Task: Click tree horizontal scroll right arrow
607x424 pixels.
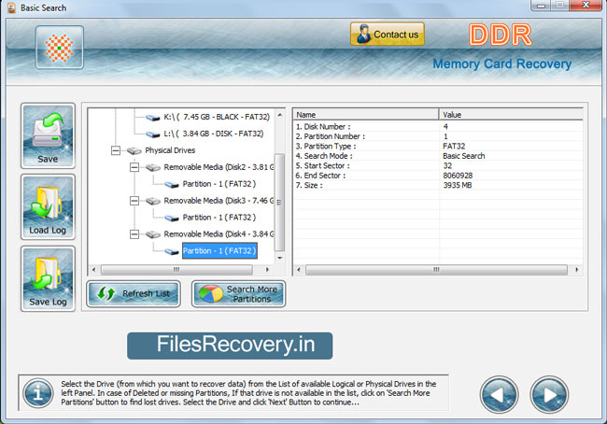Action: pos(267,270)
